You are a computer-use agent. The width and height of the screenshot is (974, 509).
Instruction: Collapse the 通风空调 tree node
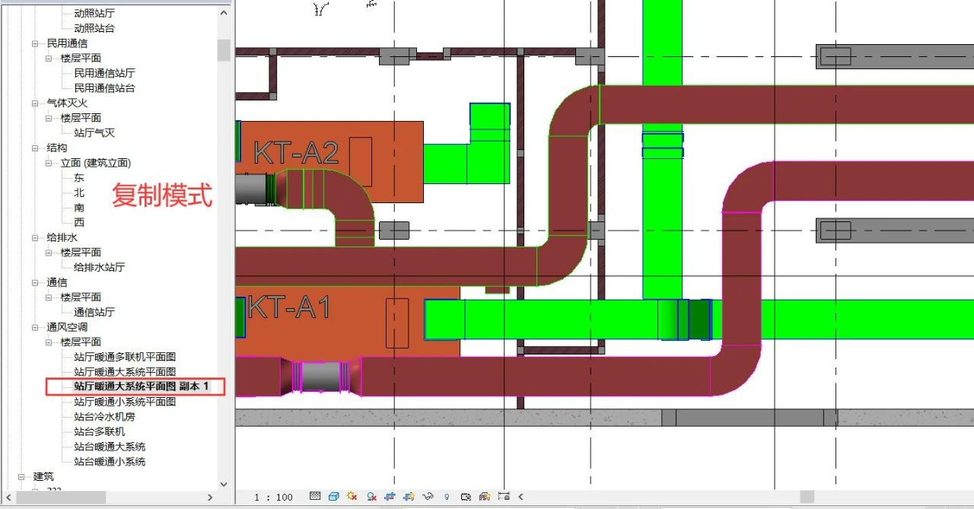[35, 327]
